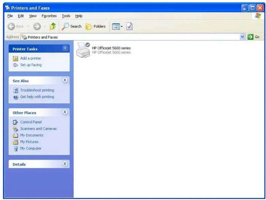
Task: Open the Help menu
Action: pyautogui.click(x=79, y=16)
